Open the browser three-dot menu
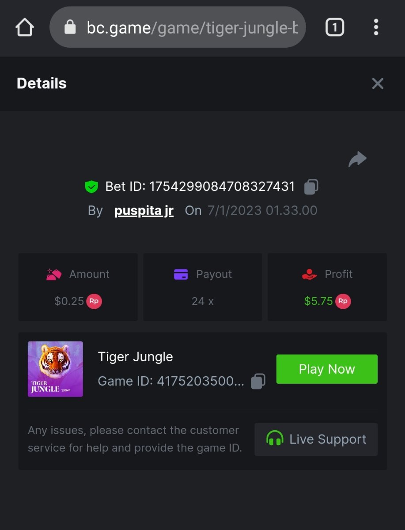 coord(376,28)
